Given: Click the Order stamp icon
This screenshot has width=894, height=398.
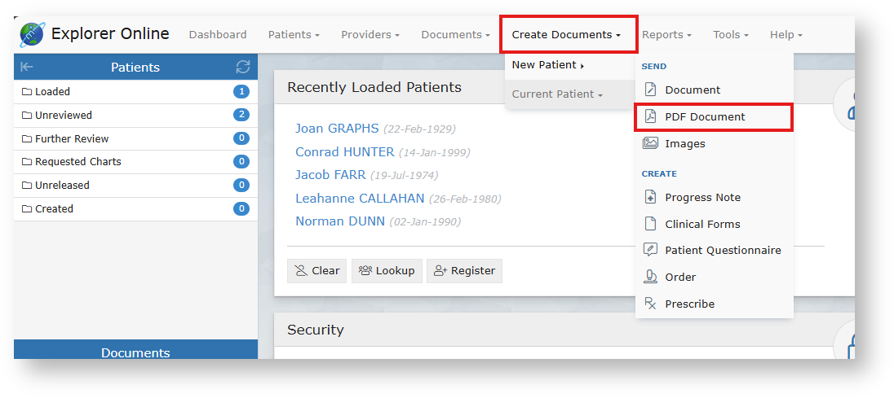Looking at the screenshot, I should pyautogui.click(x=650, y=277).
